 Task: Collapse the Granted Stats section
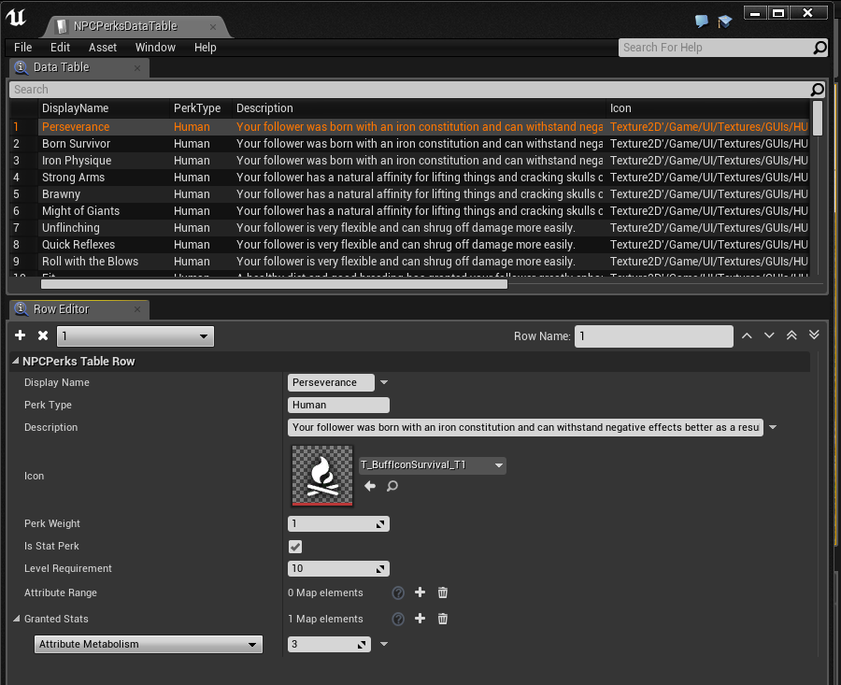[x=16, y=619]
